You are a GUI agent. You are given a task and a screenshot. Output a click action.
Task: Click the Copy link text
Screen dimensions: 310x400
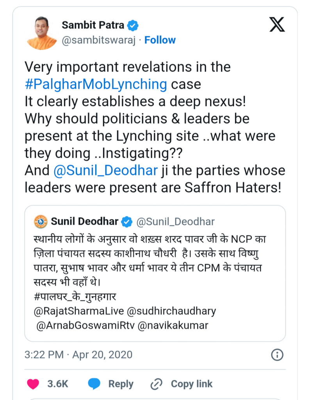[x=192, y=384]
